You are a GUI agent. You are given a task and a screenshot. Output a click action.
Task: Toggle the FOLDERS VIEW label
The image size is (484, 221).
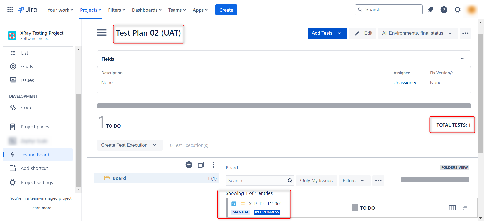pos(454,168)
